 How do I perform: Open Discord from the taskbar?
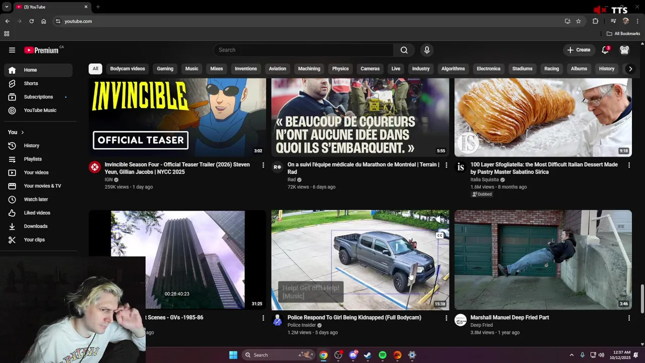pos(353,355)
